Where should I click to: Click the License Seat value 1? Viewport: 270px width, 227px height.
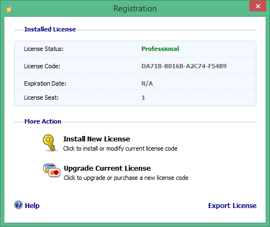(143, 98)
